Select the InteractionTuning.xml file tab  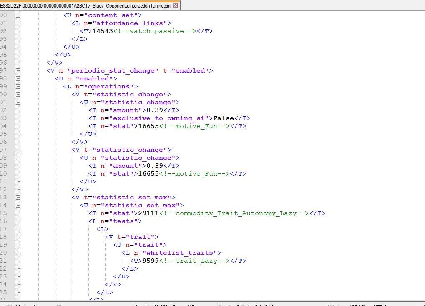tap(83, 5)
